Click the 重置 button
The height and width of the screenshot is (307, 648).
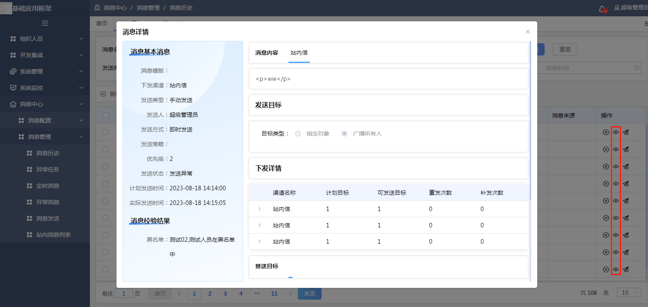(x=565, y=49)
